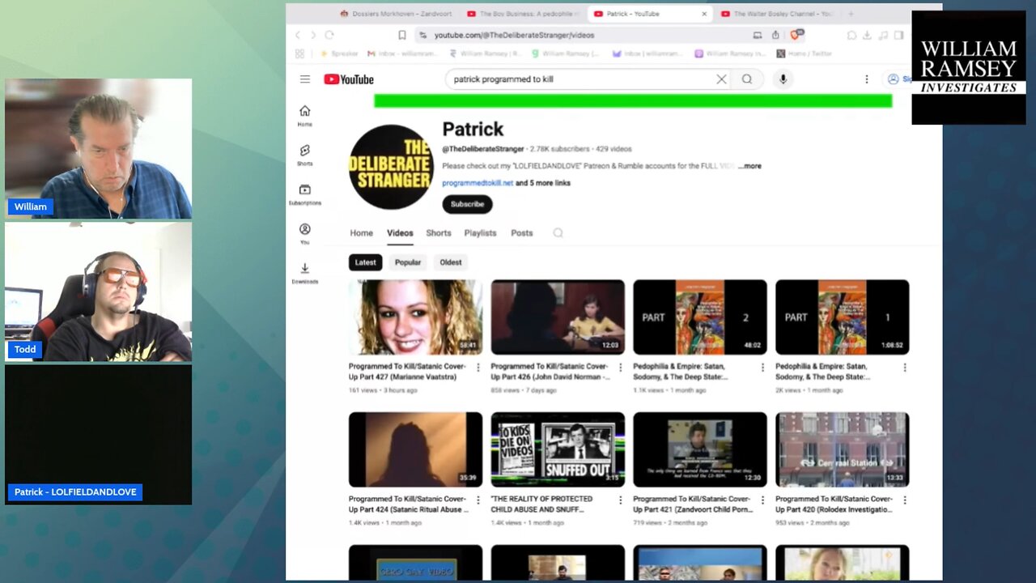Run the search with the magnifier button
This screenshot has width=1036, height=583.
[x=747, y=79]
